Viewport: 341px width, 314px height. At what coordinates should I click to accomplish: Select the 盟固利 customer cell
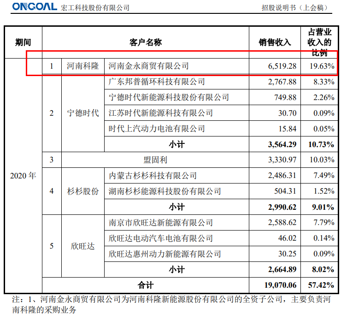[x=155, y=160]
